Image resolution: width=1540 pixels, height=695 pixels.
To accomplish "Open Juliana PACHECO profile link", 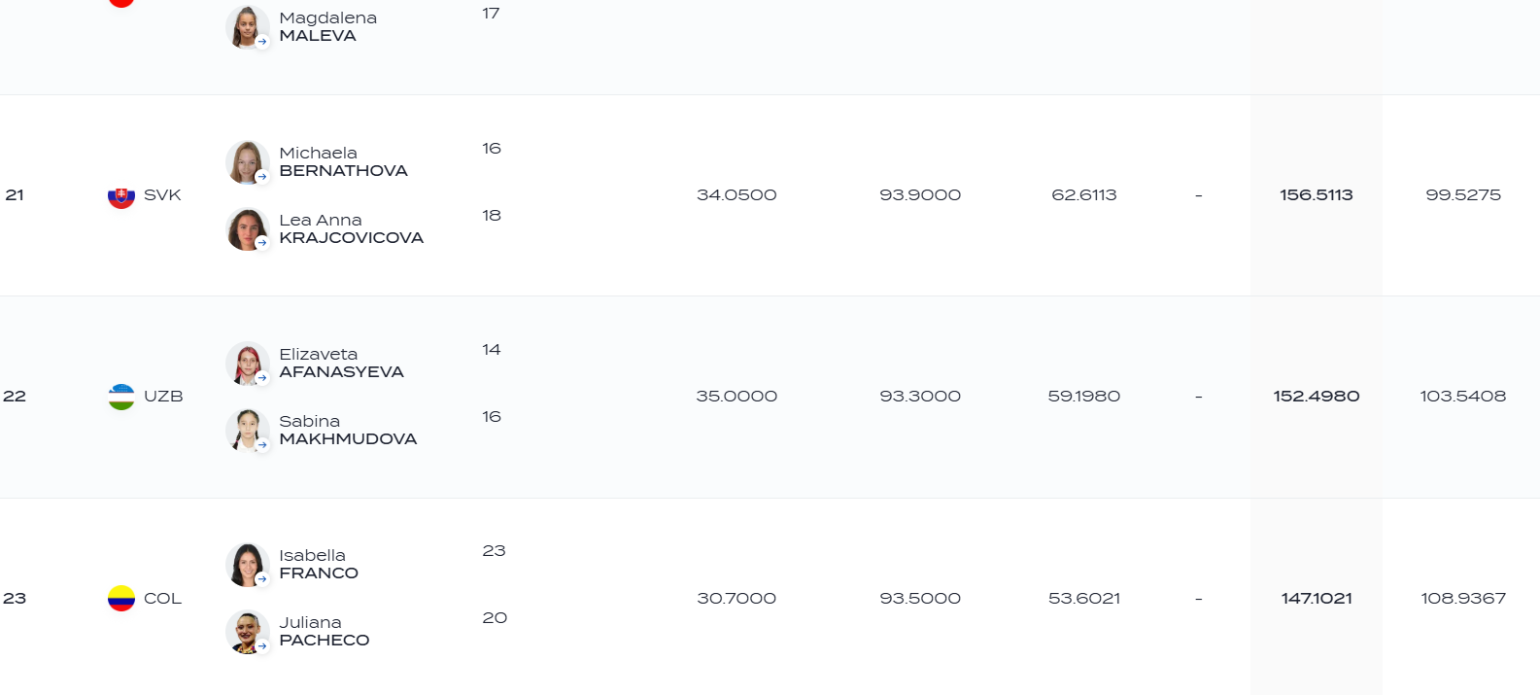I will 324,632.
